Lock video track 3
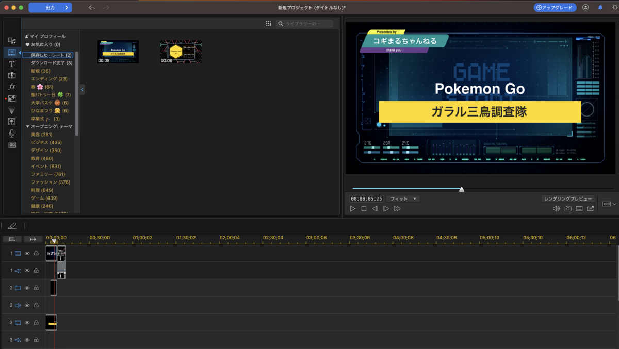 coord(36,323)
